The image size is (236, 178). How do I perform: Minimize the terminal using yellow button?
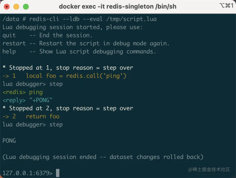(16, 7)
